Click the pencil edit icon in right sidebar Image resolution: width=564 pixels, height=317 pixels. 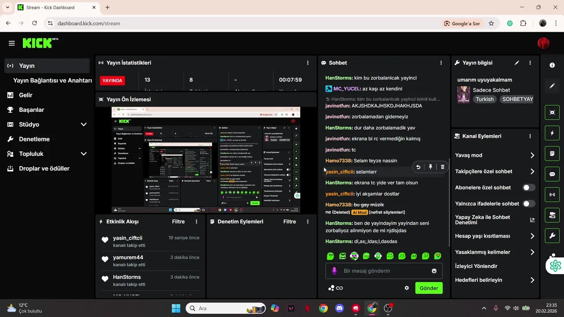[552, 86]
